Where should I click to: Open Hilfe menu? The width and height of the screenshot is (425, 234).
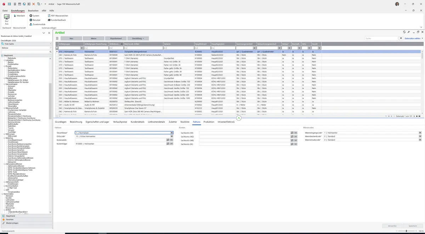52,11
